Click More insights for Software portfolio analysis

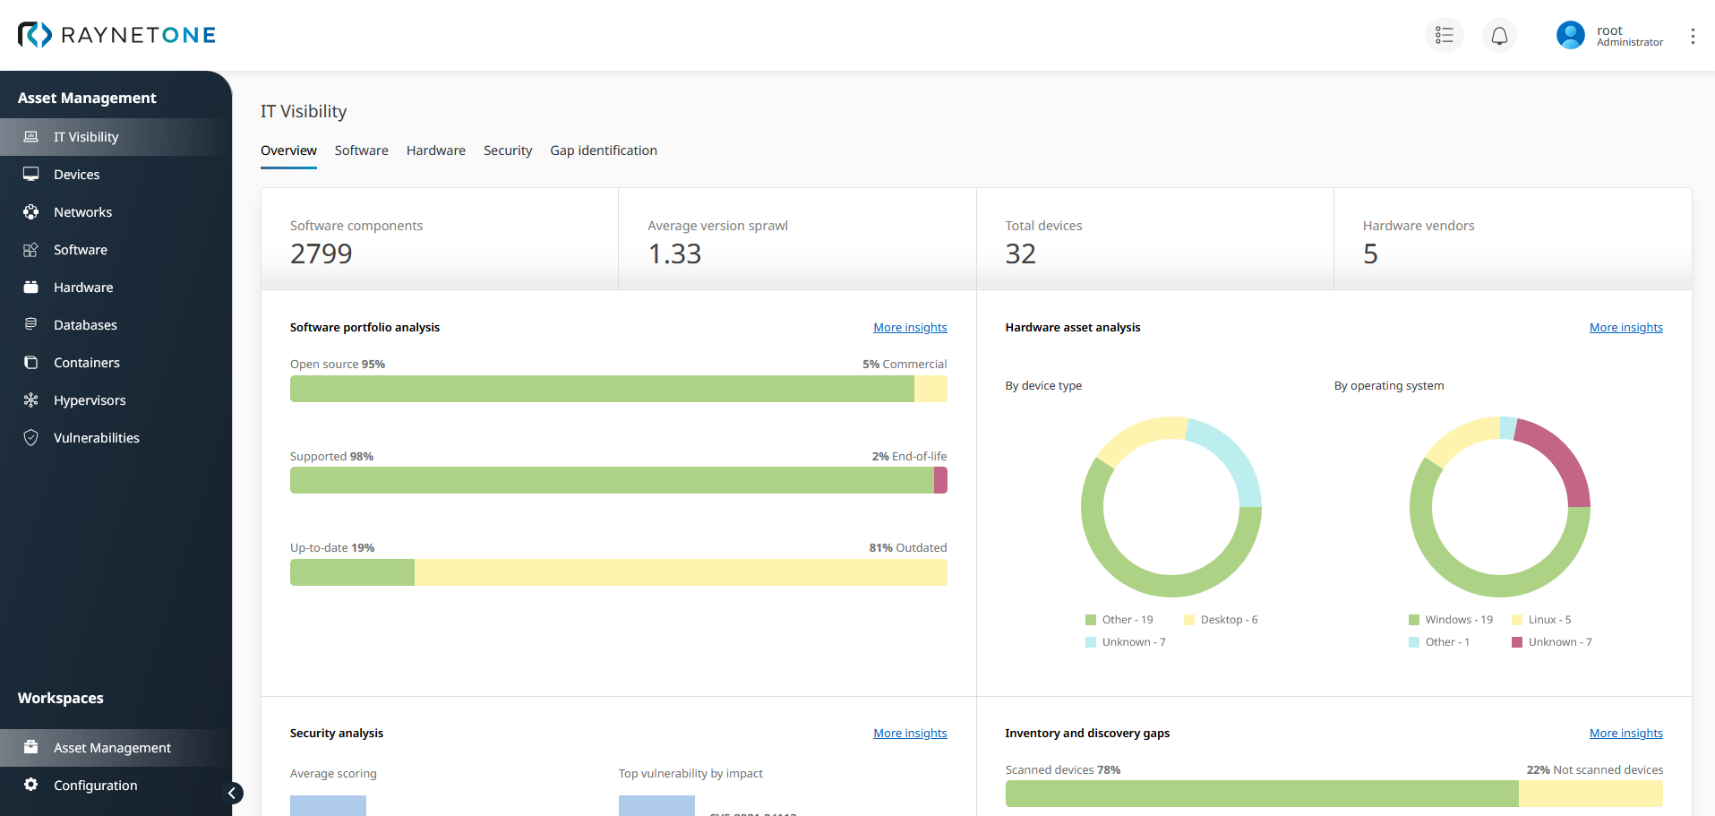(x=910, y=328)
